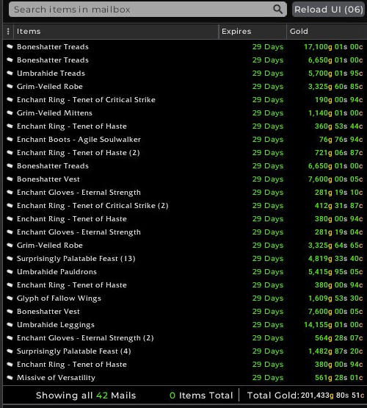The image size is (367, 408).
Task: Click the 561g 28s 01c gold value
Action: point(338,378)
